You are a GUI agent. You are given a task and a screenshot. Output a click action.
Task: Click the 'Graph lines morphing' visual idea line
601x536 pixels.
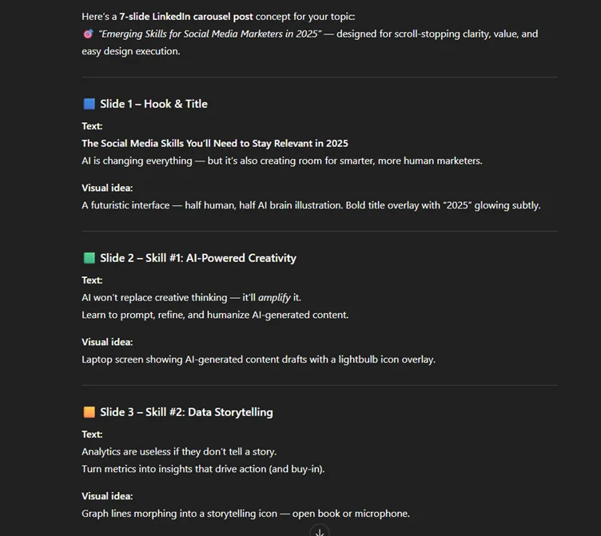point(245,514)
